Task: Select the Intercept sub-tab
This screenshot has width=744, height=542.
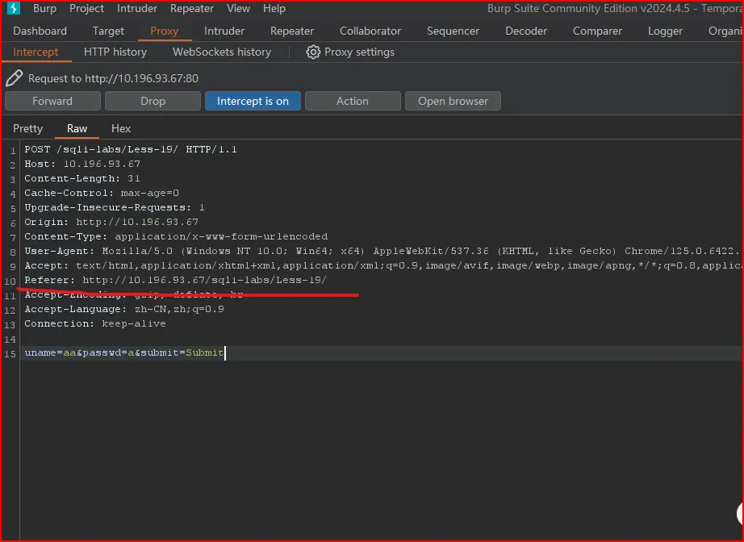Action: coord(36,52)
